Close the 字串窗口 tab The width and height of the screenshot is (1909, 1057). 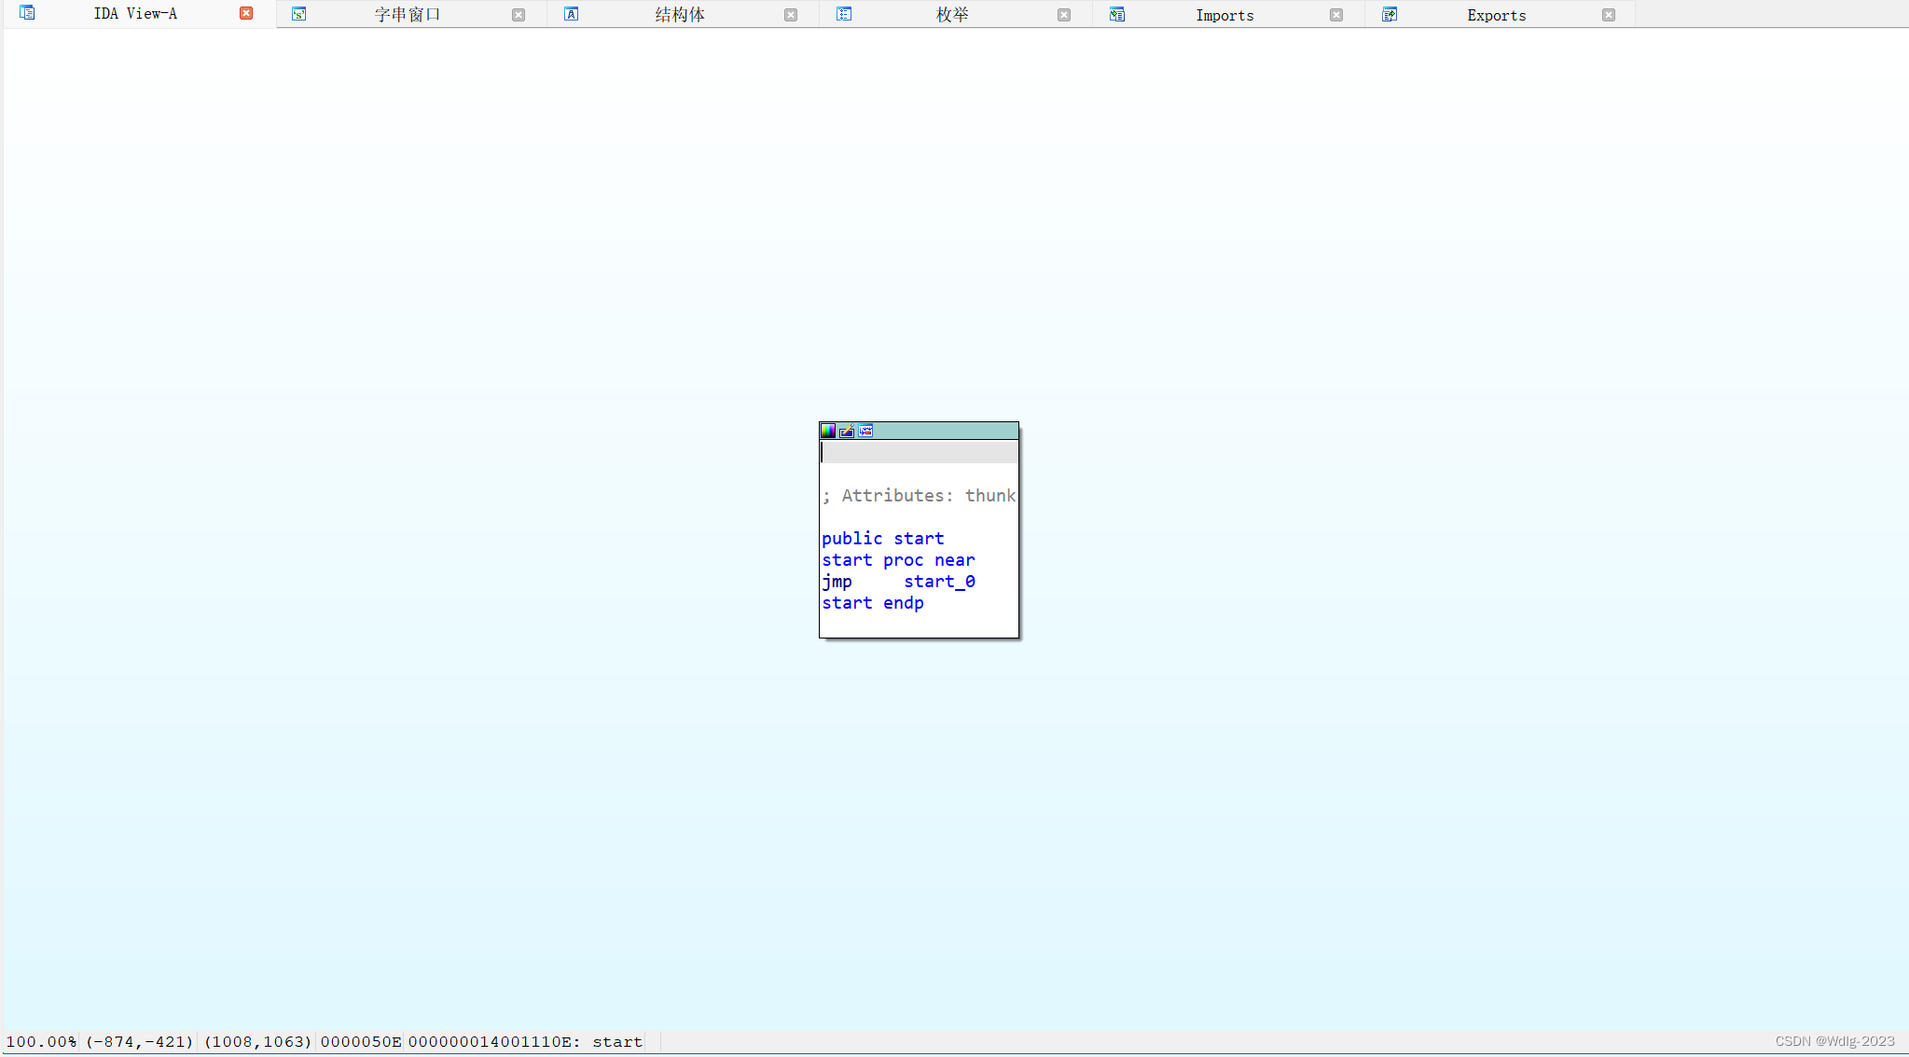click(x=519, y=15)
